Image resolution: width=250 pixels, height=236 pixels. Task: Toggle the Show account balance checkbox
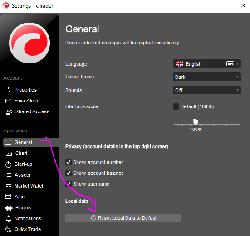(69, 173)
